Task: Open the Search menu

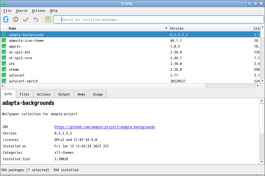Action: coord(22,11)
